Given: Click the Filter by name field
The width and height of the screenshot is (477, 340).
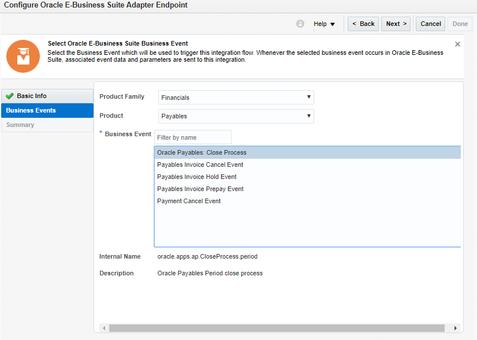Looking at the screenshot, I should pos(193,137).
